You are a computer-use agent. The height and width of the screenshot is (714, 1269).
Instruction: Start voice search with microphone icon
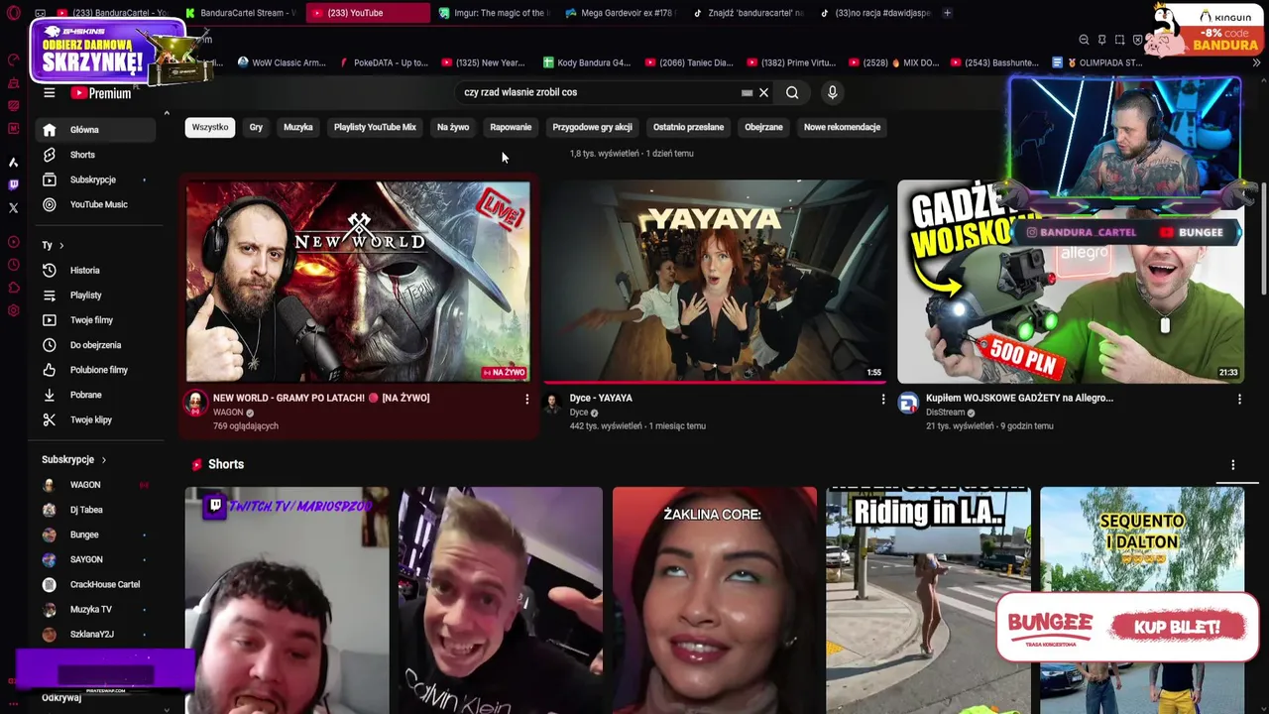[x=832, y=92]
